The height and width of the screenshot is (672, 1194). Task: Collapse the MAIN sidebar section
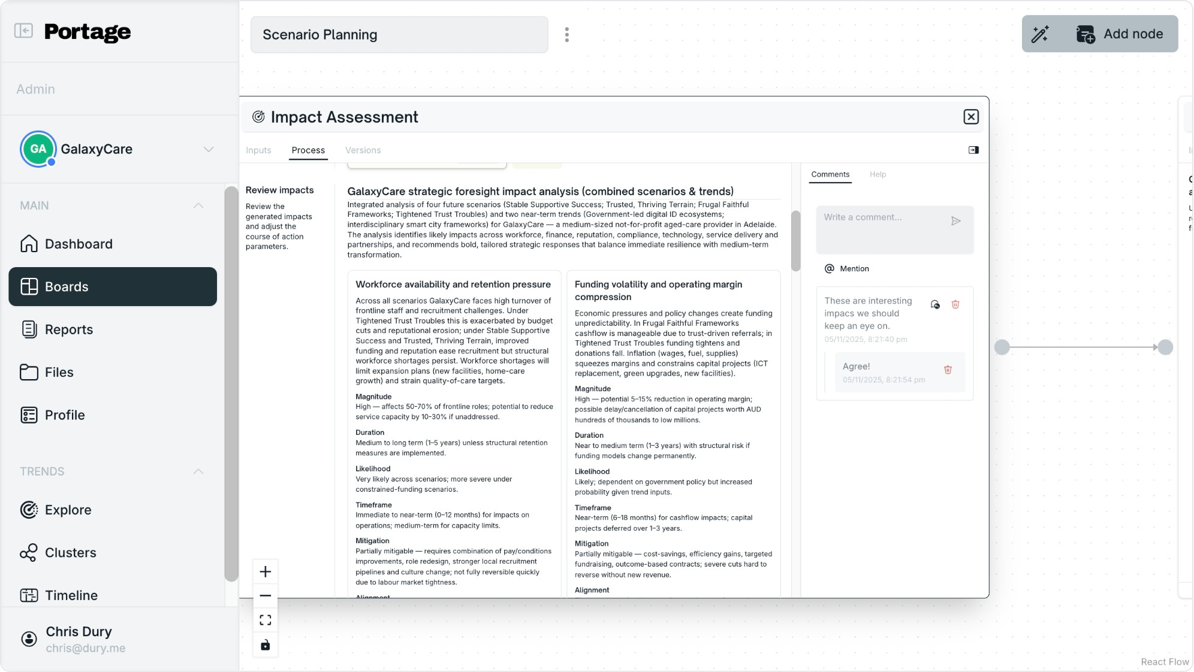point(198,205)
